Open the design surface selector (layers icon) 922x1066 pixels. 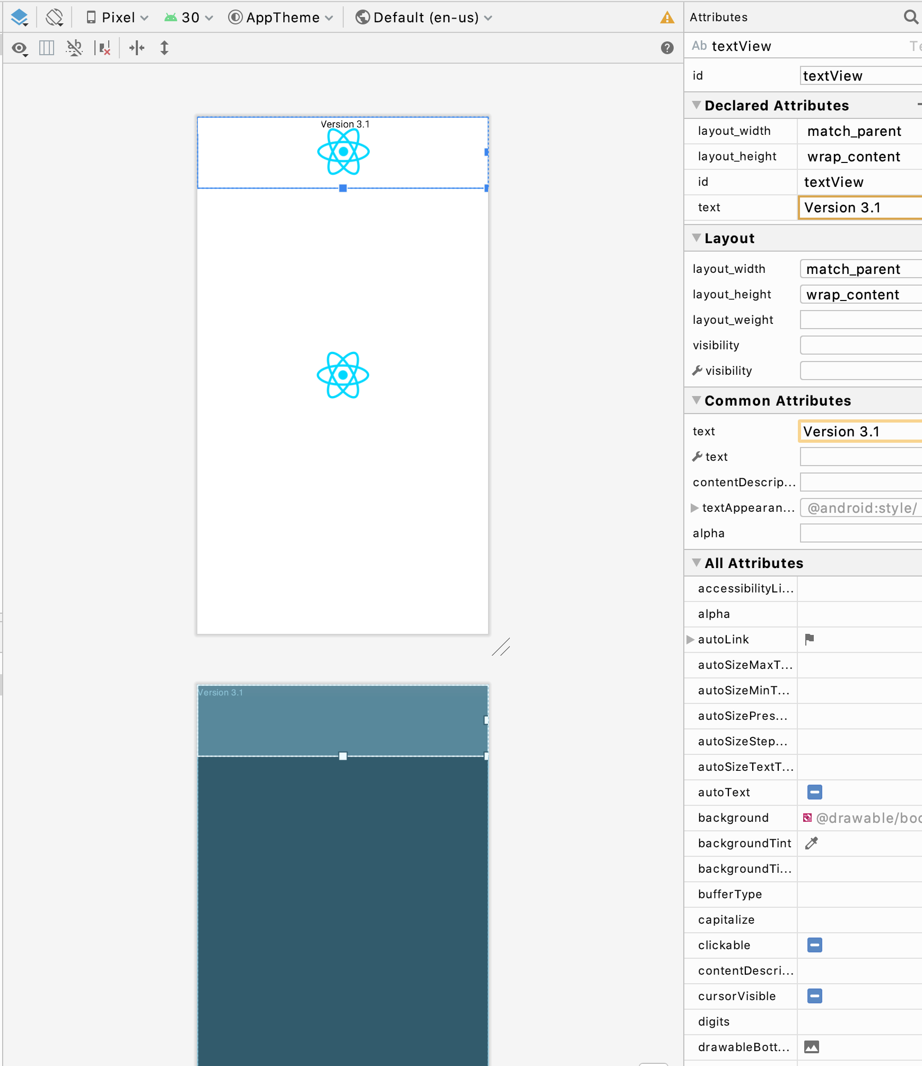coord(19,17)
